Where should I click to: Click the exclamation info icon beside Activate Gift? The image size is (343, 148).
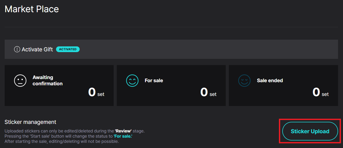[x=17, y=49]
